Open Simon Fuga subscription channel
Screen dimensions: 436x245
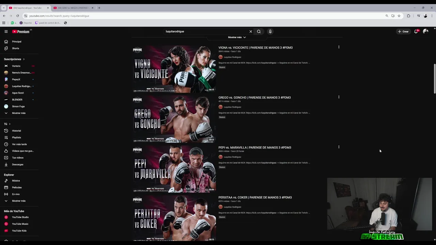pos(19,106)
